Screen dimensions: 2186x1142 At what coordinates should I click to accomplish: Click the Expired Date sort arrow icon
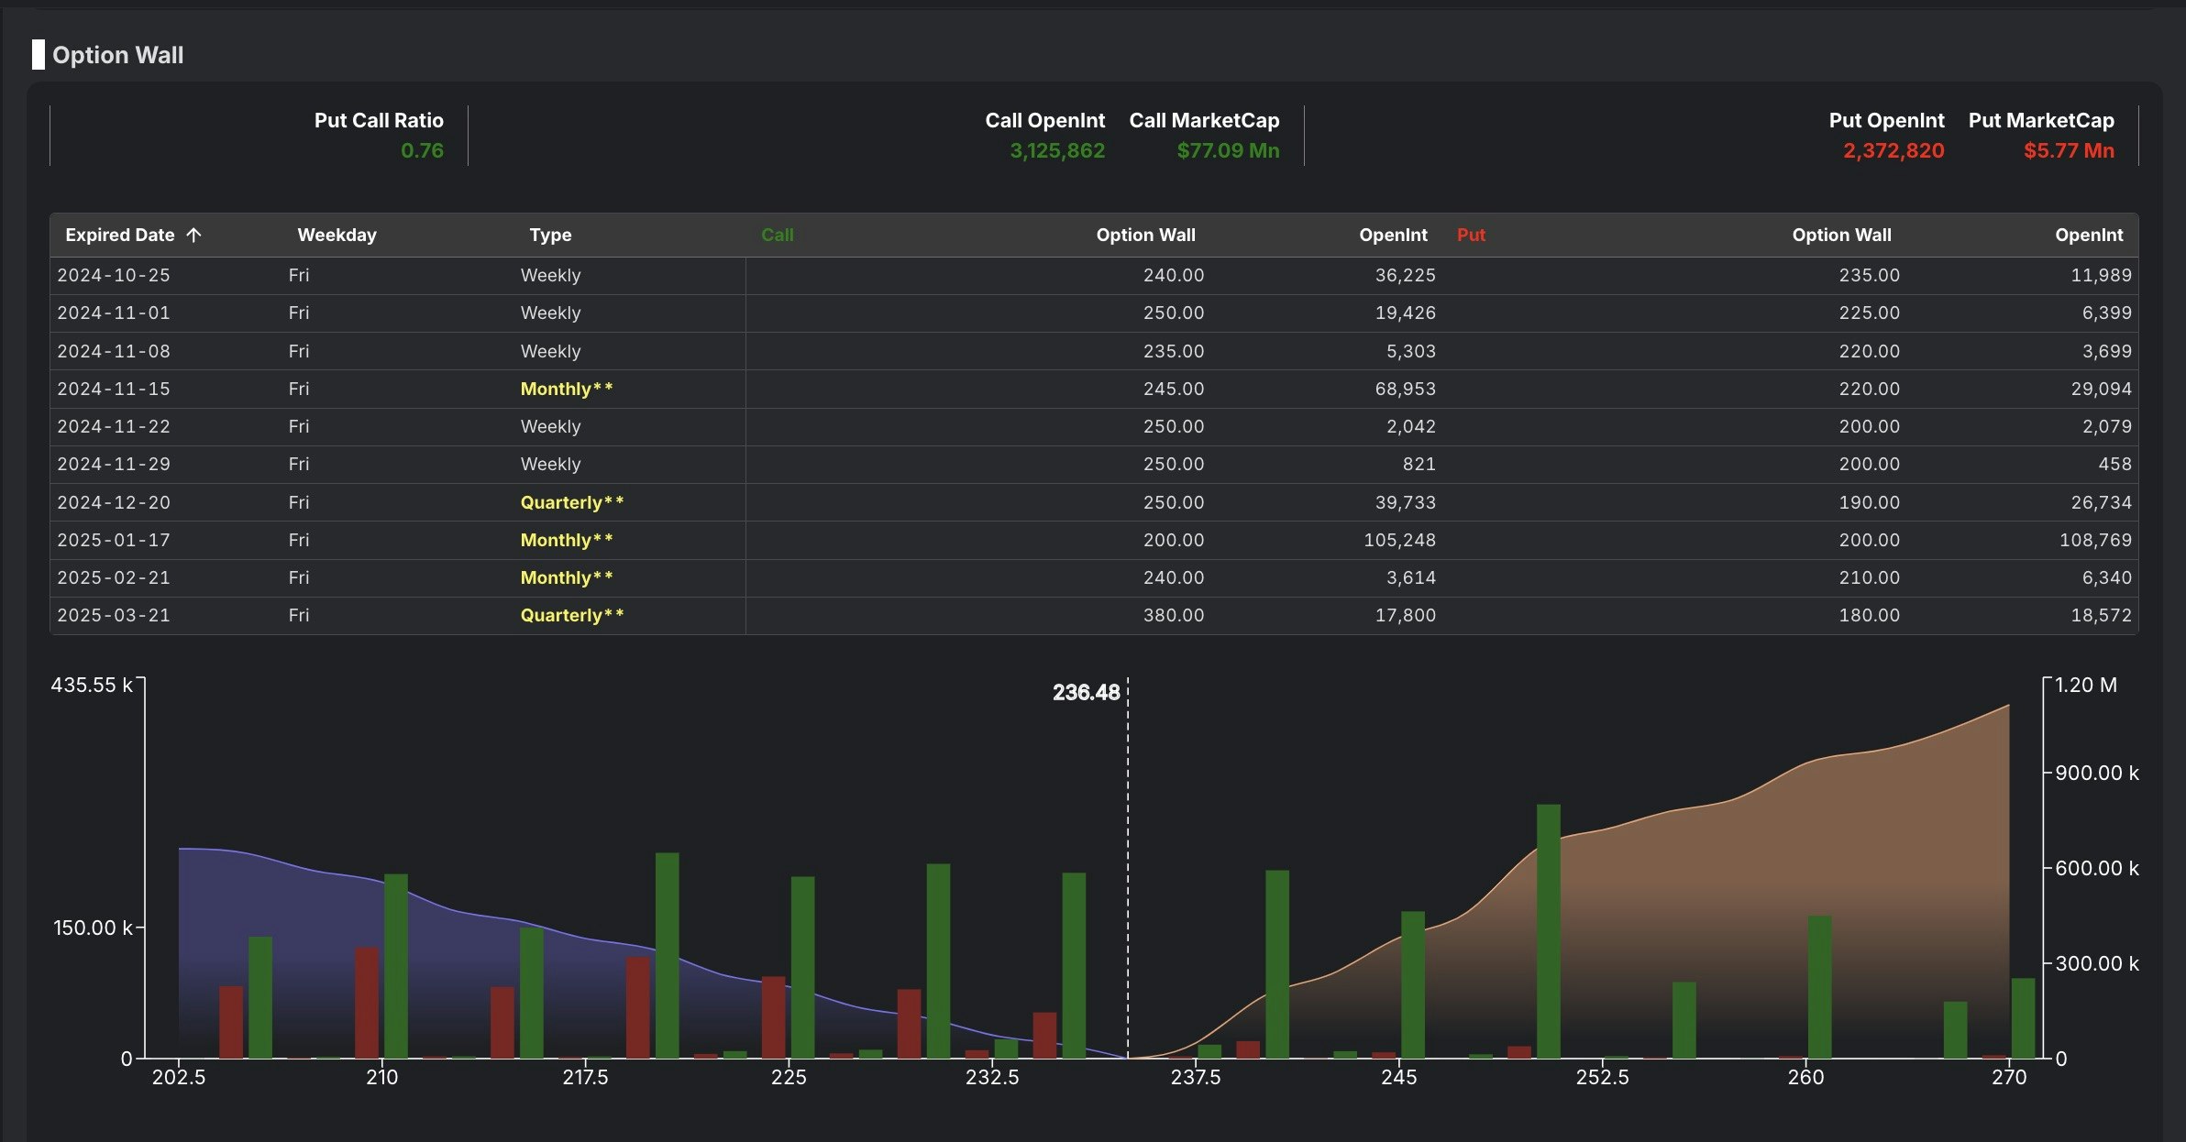click(193, 235)
